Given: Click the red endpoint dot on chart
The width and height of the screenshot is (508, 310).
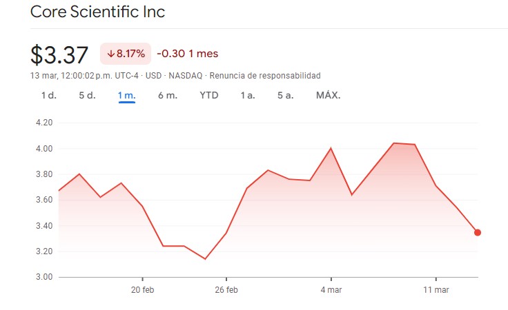Looking at the screenshot, I should pos(478,233).
